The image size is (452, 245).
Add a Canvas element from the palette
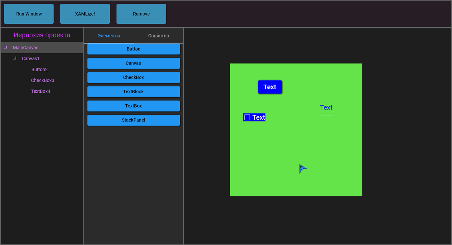pos(133,63)
